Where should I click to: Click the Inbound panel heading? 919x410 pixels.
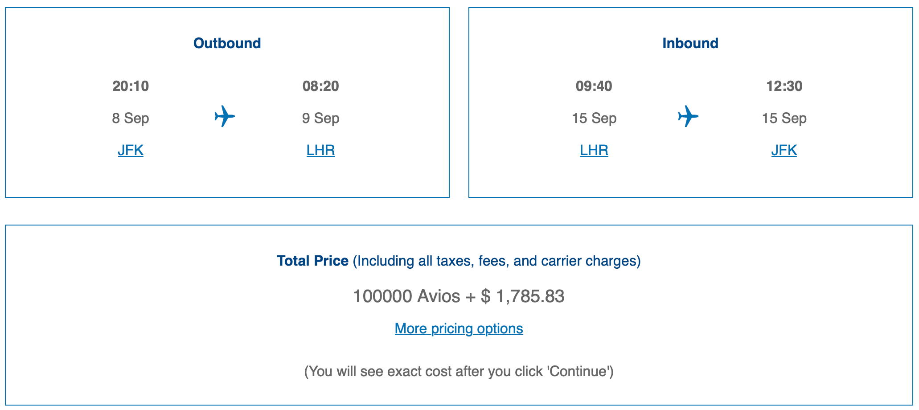tap(690, 43)
